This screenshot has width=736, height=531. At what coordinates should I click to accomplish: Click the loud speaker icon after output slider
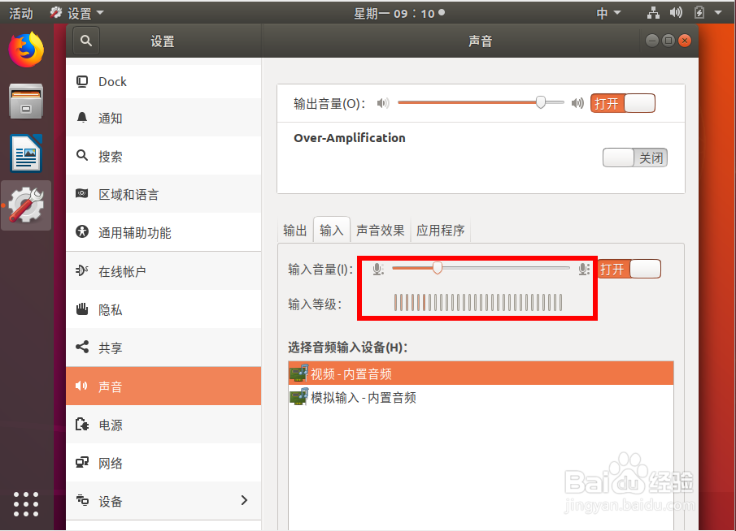[x=578, y=102]
